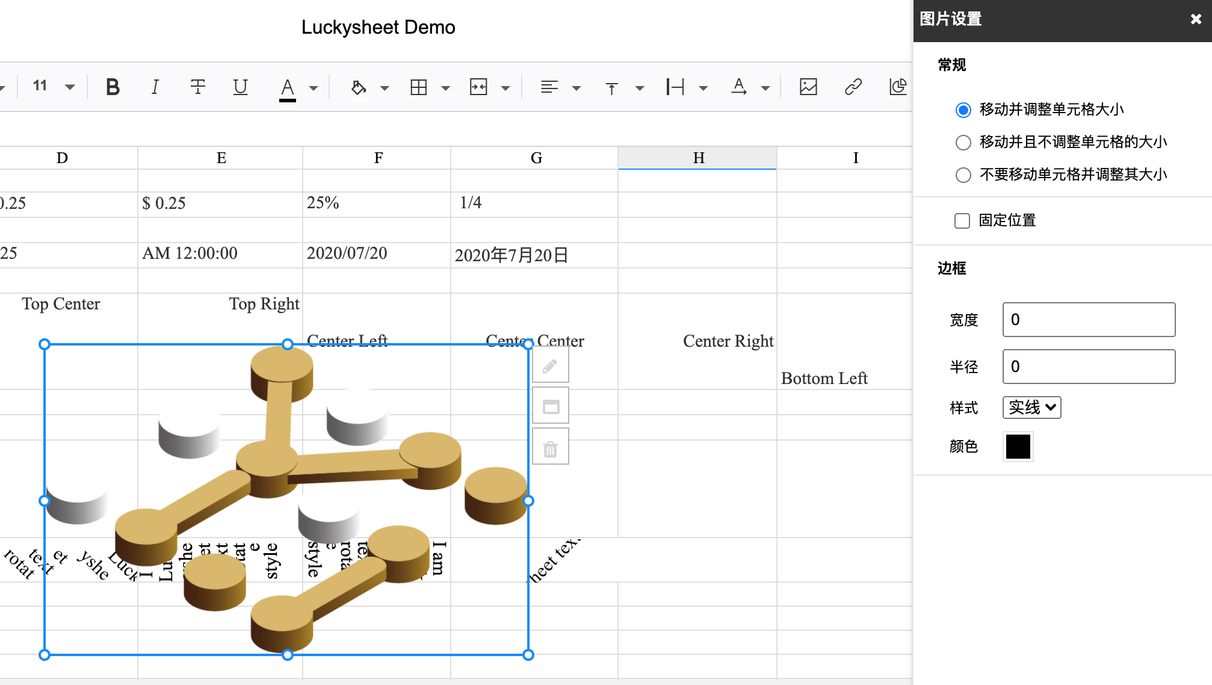Image resolution: width=1212 pixels, height=685 pixels.
Task: Click the image's bottom-right resize handle
Action: (528, 655)
